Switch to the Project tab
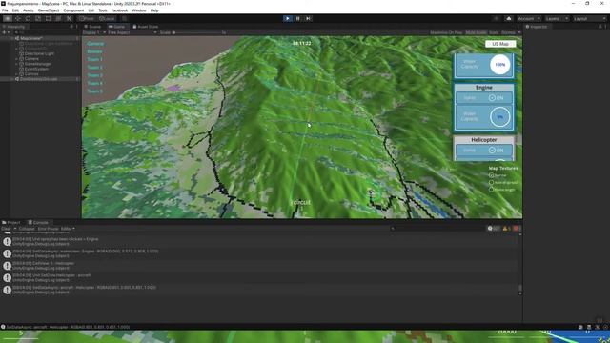 click(10, 222)
